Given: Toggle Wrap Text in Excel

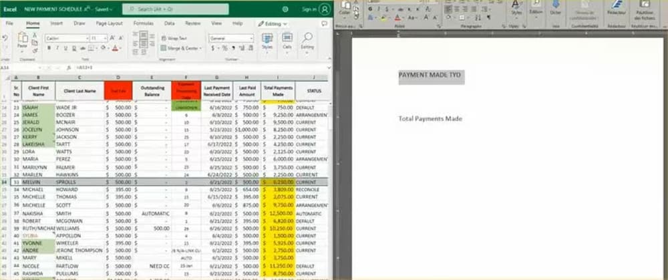Looking at the screenshot, I should click(174, 38).
